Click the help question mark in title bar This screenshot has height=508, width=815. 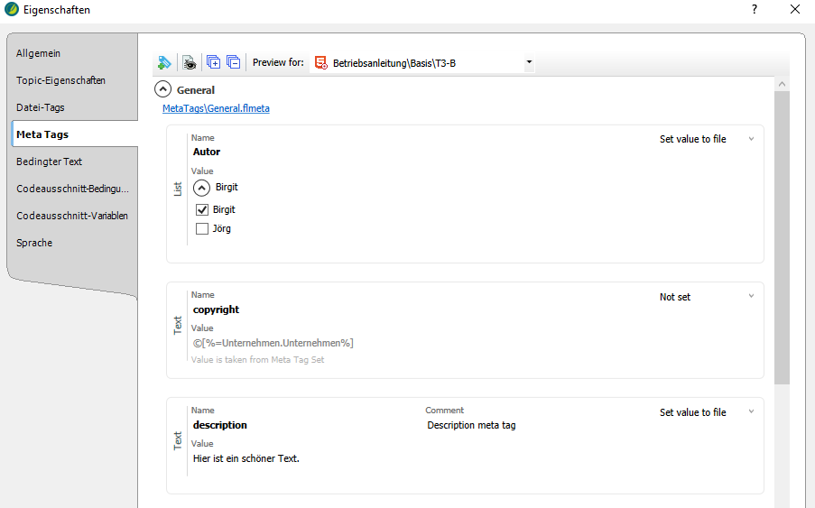click(x=754, y=10)
